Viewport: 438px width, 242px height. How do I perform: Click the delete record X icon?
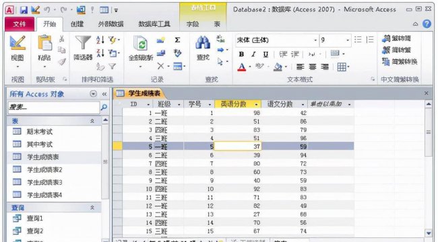pyautogui.click(x=160, y=66)
